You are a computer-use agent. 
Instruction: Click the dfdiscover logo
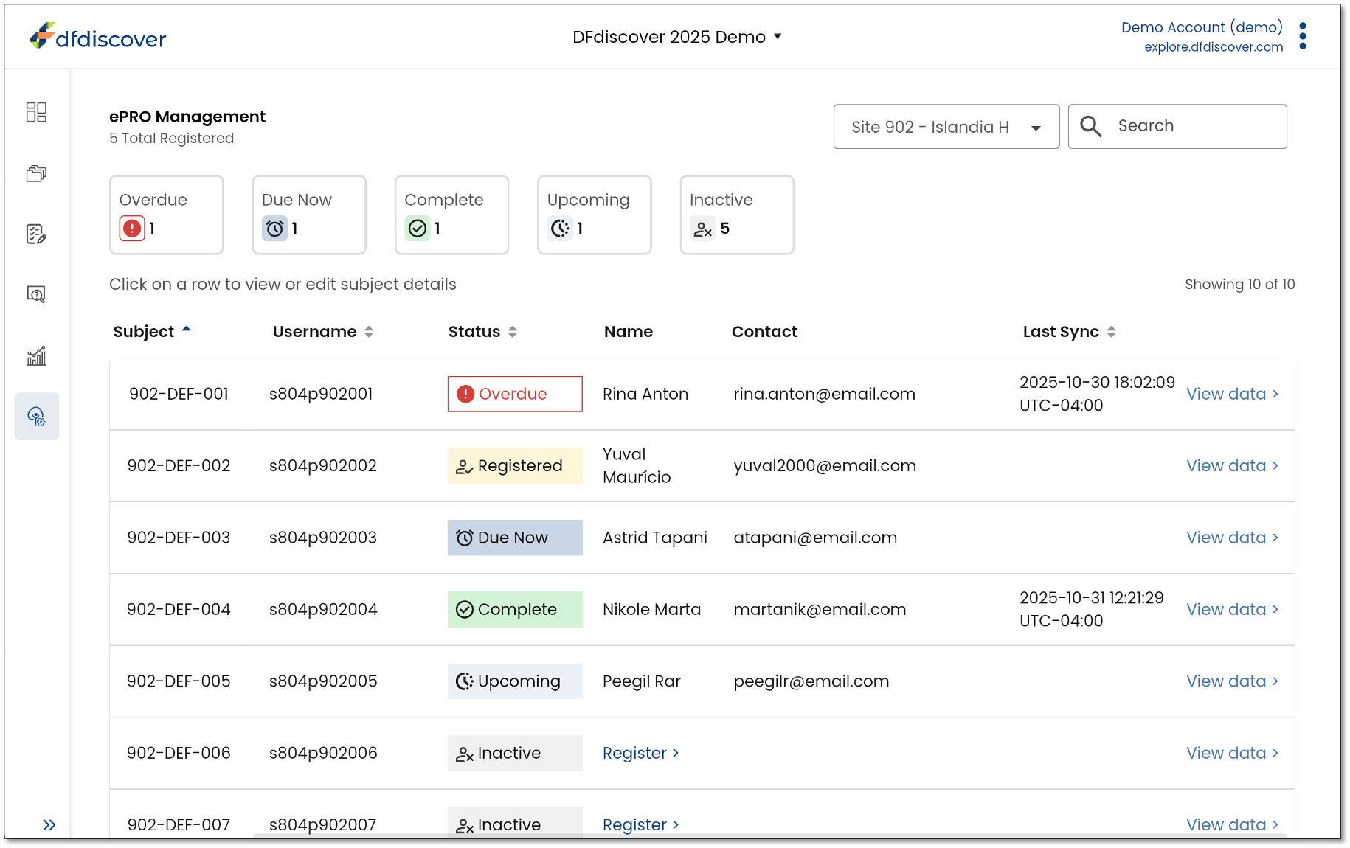click(98, 37)
